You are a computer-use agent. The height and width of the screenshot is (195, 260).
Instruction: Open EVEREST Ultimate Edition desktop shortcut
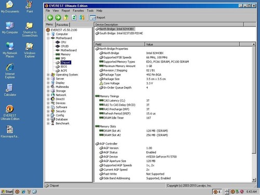pos(10,113)
